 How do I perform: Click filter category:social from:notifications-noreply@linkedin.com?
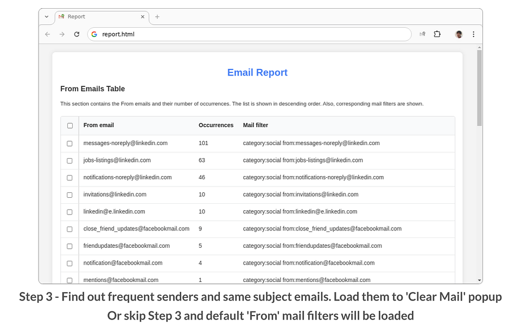[313, 177]
